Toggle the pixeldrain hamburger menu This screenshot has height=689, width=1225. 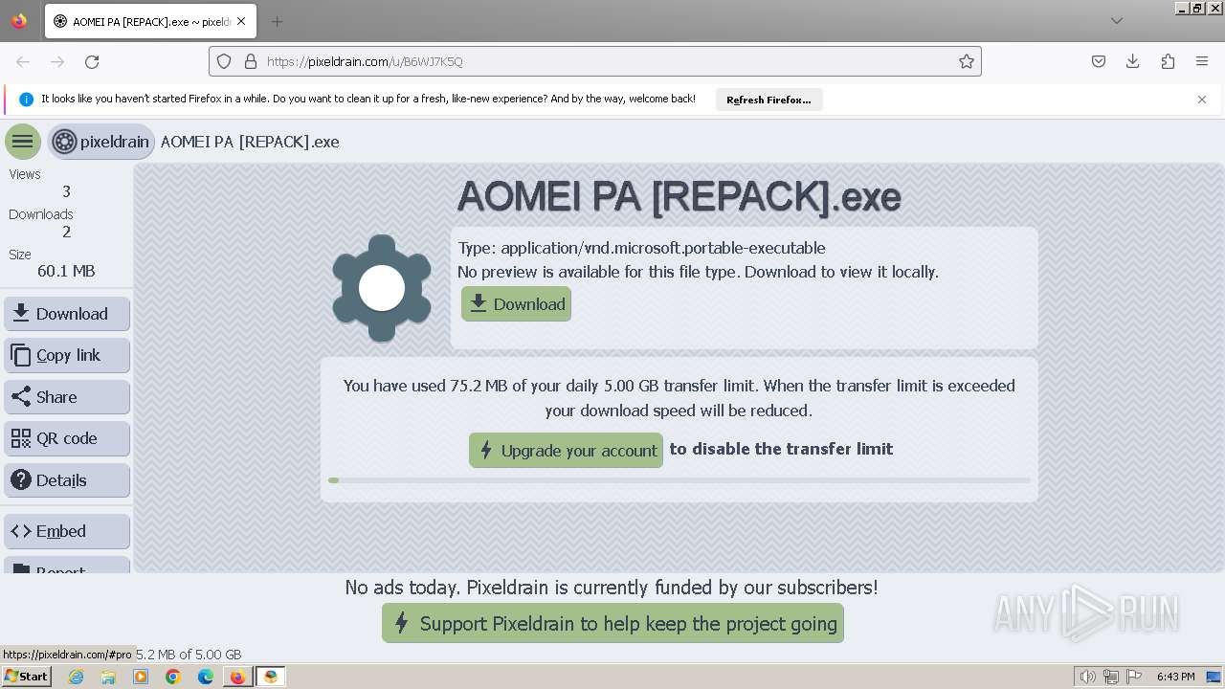[x=23, y=142]
